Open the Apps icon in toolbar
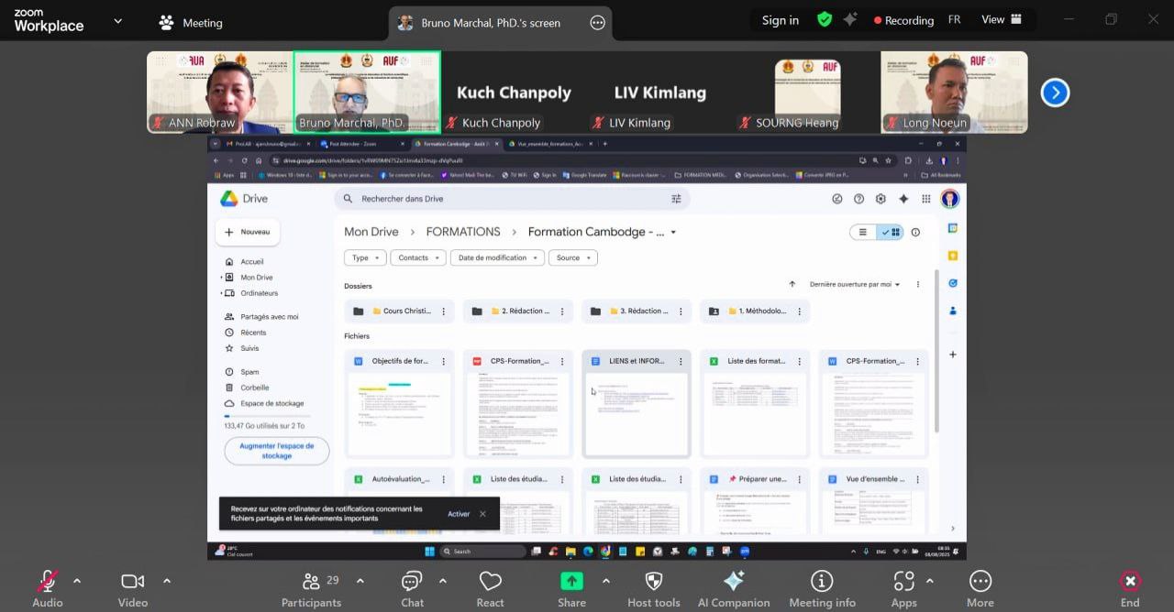The width and height of the screenshot is (1174, 612). click(x=903, y=582)
